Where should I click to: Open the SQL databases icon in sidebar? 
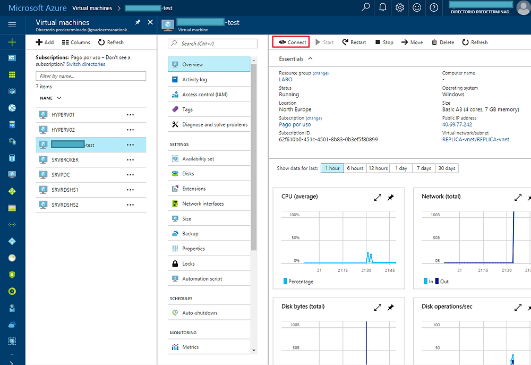pos(12,125)
